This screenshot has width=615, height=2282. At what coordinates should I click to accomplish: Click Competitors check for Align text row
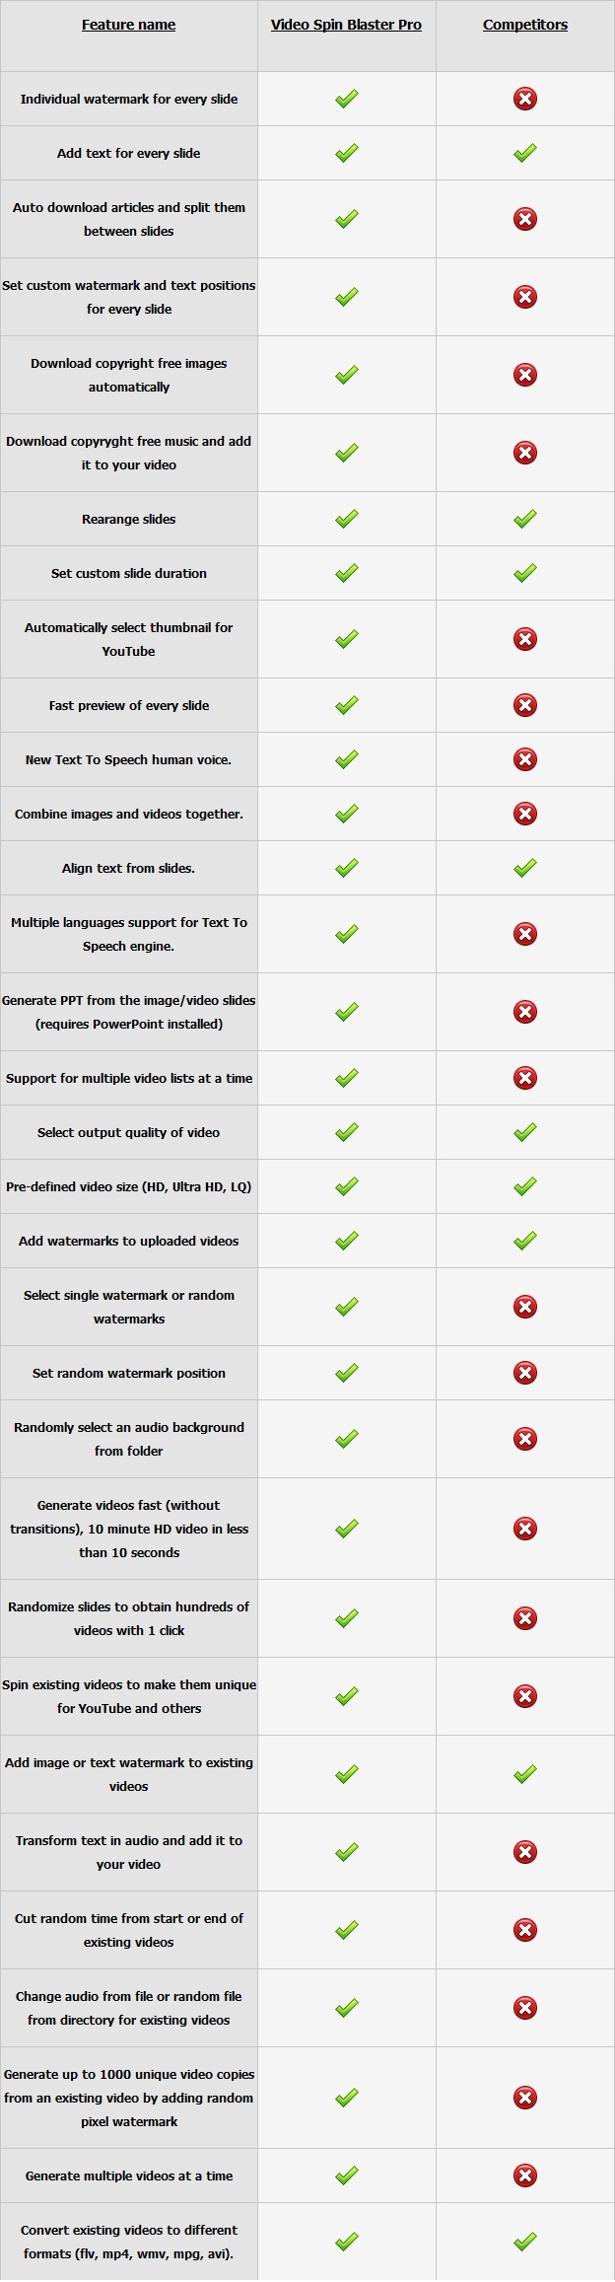pos(525,868)
